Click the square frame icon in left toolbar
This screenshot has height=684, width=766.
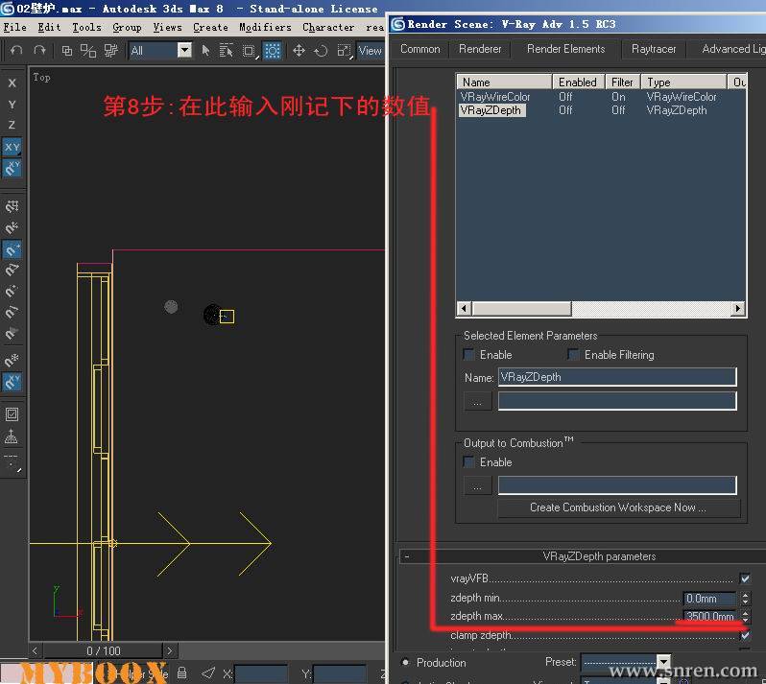click(12, 414)
